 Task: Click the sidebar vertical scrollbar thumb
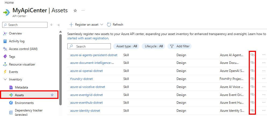pyautogui.click(x=60, y=69)
